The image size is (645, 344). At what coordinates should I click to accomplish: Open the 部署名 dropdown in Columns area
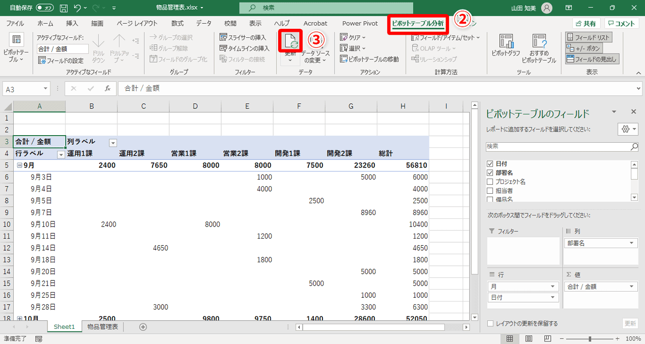click(632, 243)
